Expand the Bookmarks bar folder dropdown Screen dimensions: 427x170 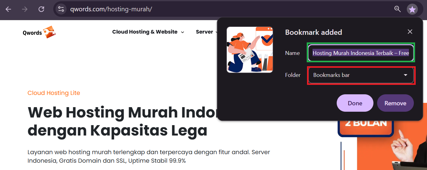coord(361,75)
